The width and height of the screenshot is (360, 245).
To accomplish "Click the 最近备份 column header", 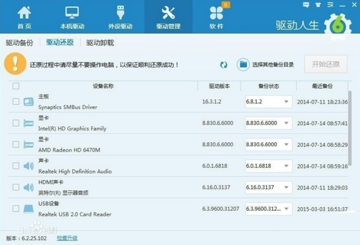I will pyautogui.click(x=322, y=86).
